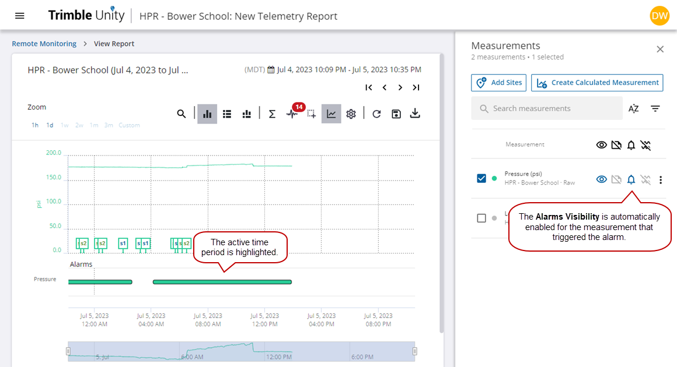The width and height of the screenshot is (677, 367).
Task: Toggle the crossed-out image icon for Pressure row
Action: point(616,179)
